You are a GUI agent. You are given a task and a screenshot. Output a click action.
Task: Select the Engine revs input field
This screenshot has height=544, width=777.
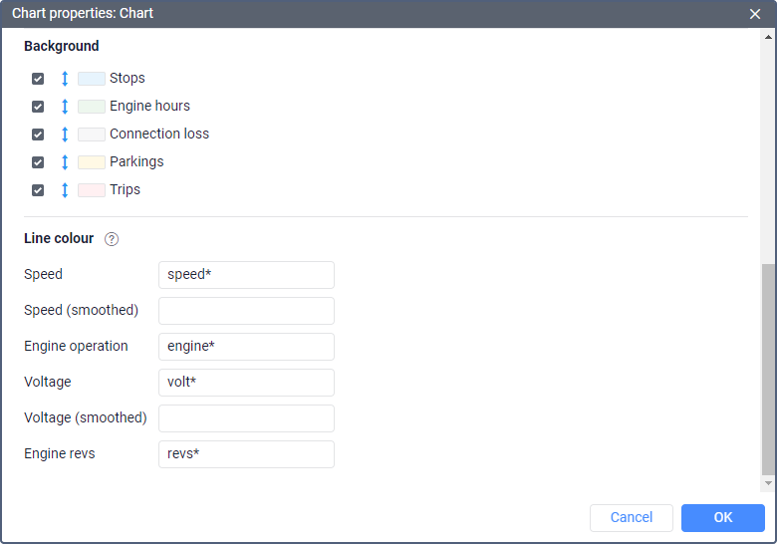[x=246, y=454]
